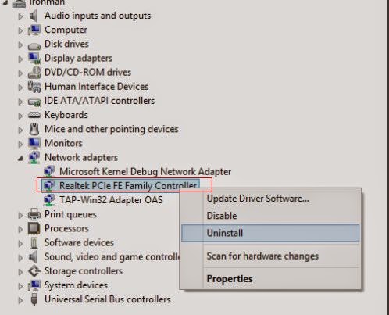Click the Human Interface Devices icon
Viewport: 389px width, 315px height.
point(34,87)
